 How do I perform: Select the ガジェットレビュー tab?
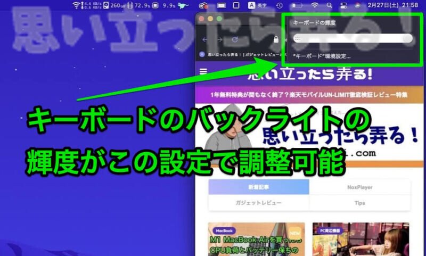click(259, 203)
